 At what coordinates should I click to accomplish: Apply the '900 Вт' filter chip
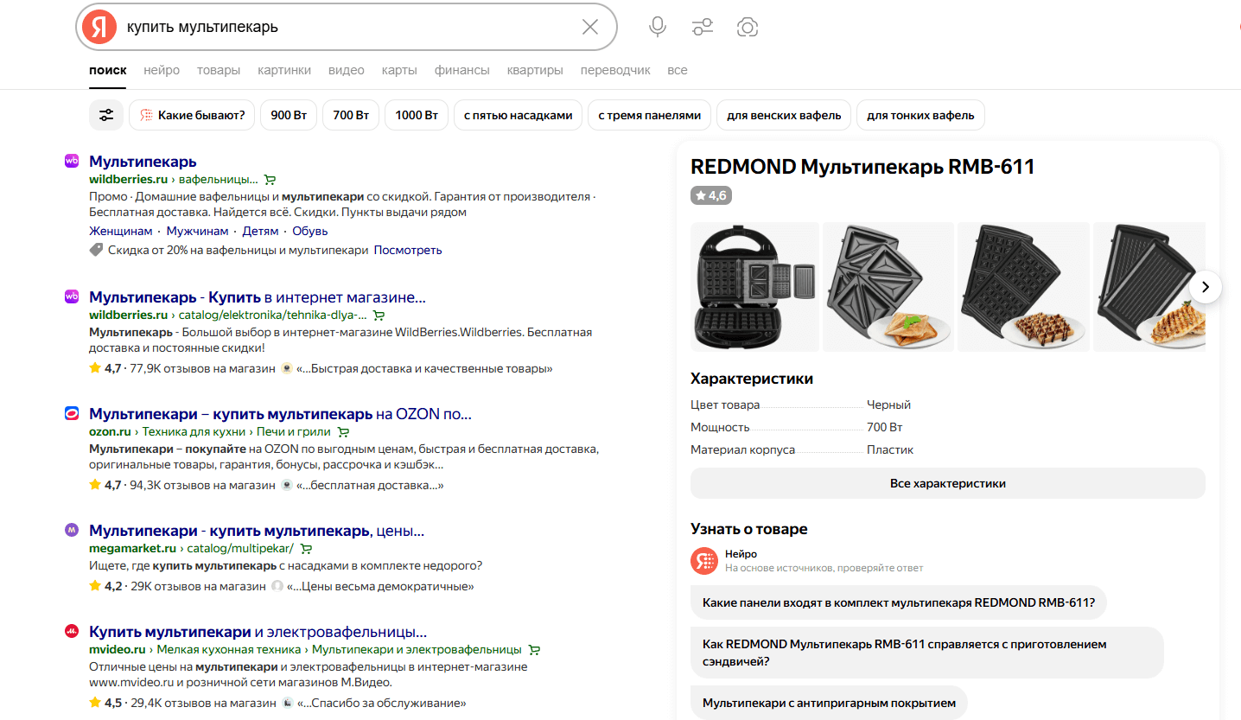pos(289,115)
